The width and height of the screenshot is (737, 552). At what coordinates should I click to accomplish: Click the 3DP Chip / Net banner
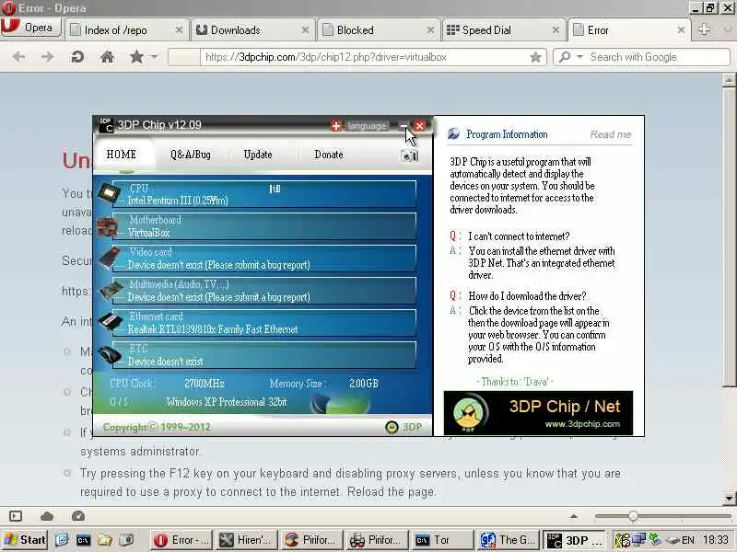(538, 413)
